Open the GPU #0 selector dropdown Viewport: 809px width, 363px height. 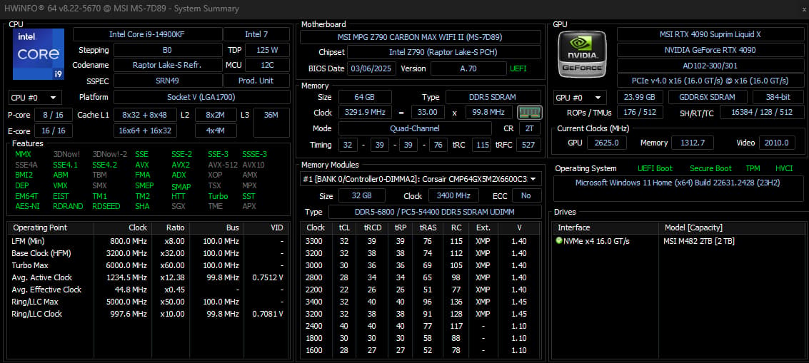click(580, 98)
